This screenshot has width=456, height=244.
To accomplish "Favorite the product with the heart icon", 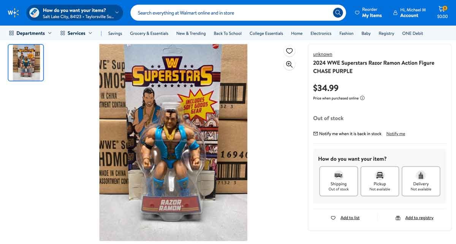I will click(x=289, y=50).
